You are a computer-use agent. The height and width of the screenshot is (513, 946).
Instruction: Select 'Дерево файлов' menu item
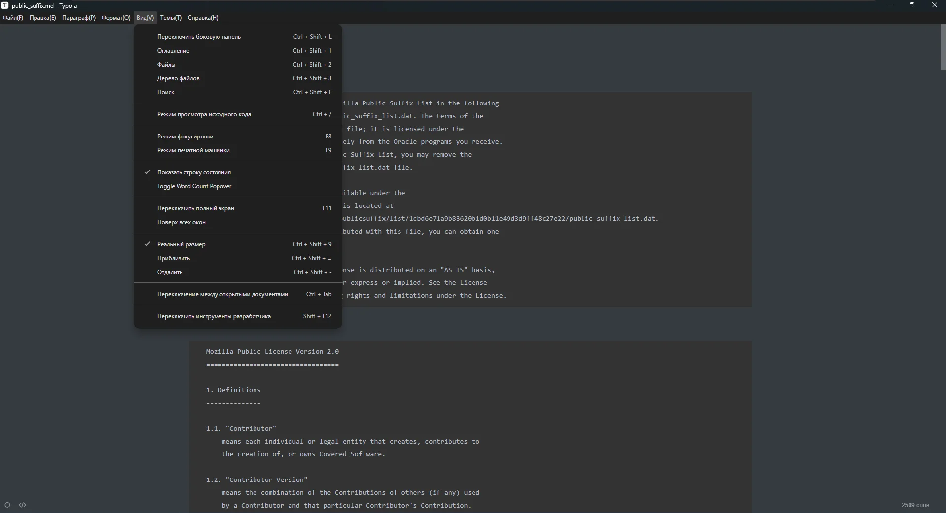(178, 78)
